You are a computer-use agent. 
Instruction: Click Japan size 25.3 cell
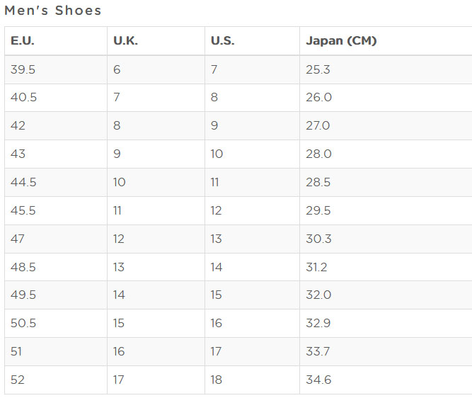pos(318,69)
